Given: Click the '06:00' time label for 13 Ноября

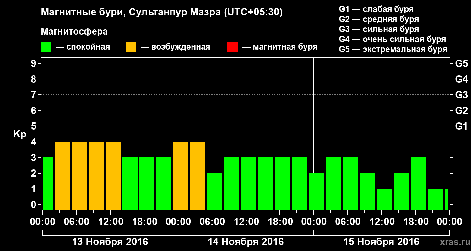Looking at the screenshot, I should pyautogui.click(x=76, y=222).
